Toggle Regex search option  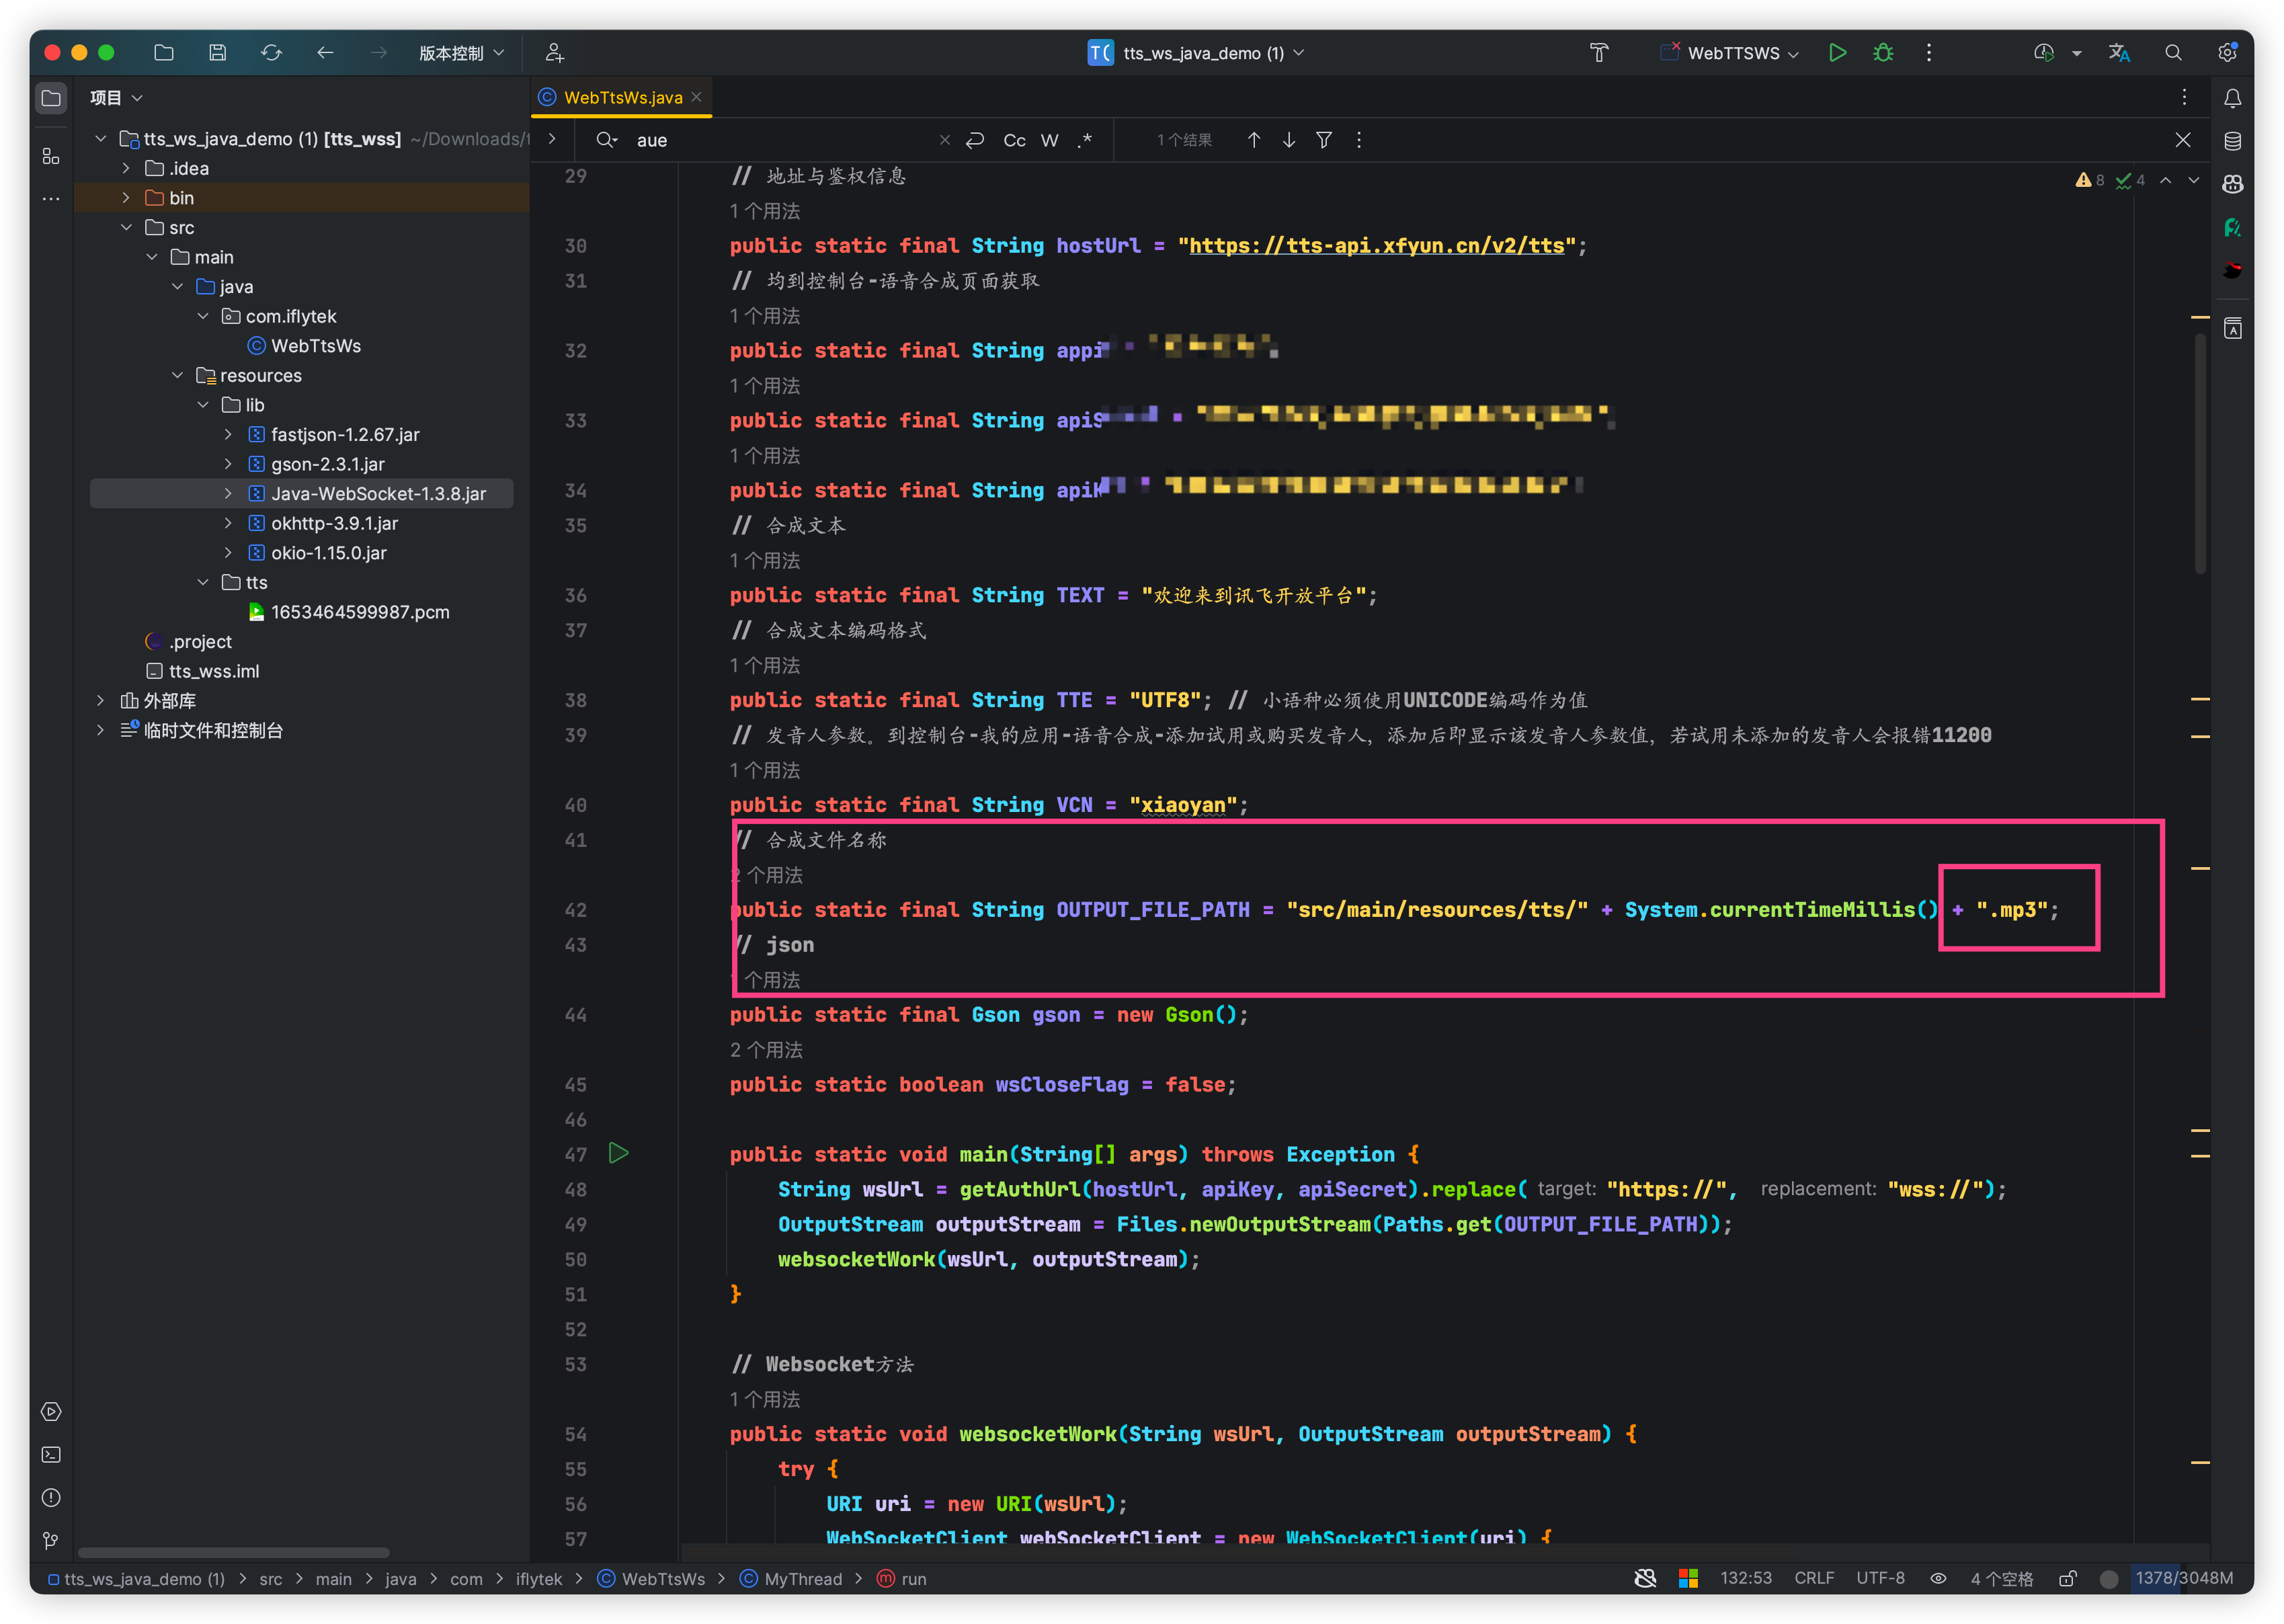pos(1085,140)
